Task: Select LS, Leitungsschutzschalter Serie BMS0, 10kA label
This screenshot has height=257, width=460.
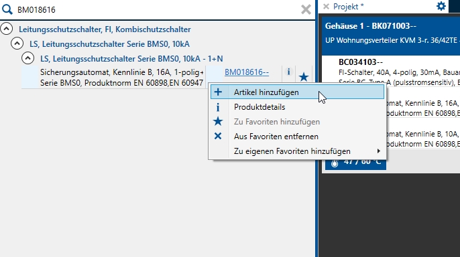Action: coord(109,44)
